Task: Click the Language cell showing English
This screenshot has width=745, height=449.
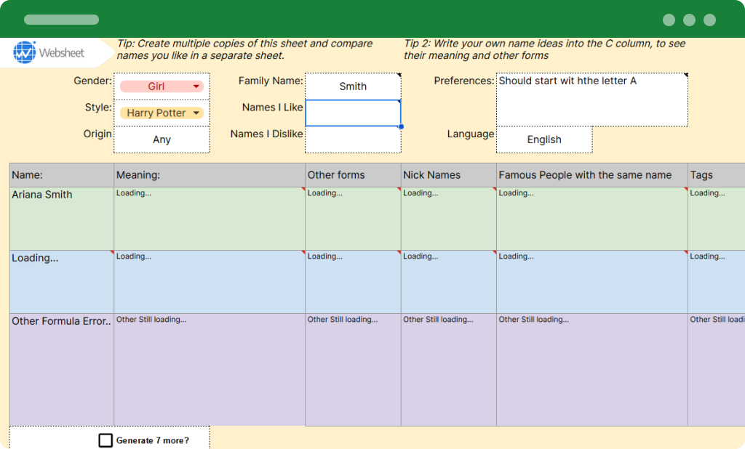Action: point(543,139)
